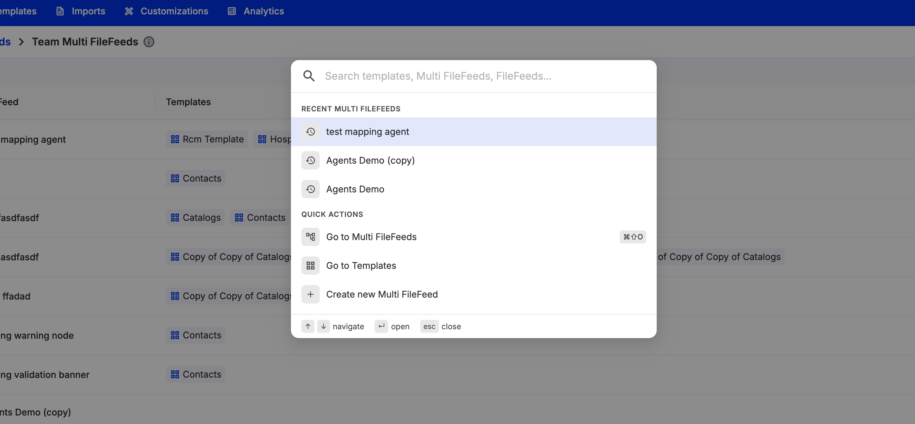Click the Imports document icon

60,11
